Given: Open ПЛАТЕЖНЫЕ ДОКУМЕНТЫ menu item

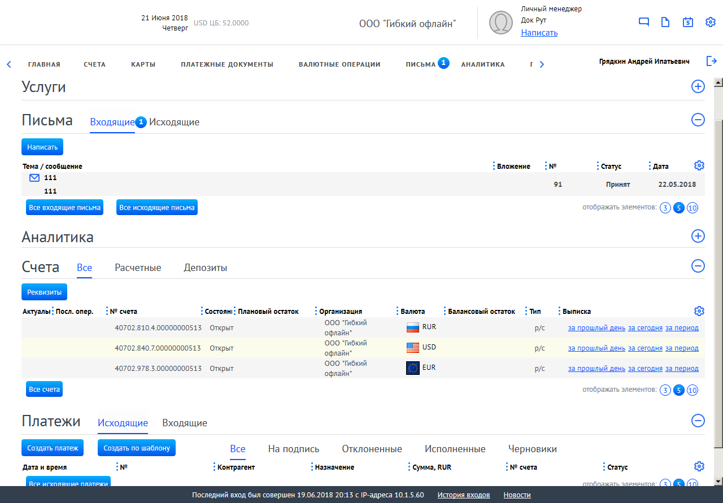Looking at the screenshot, I should pyautogui.click(x=227, y=64).
